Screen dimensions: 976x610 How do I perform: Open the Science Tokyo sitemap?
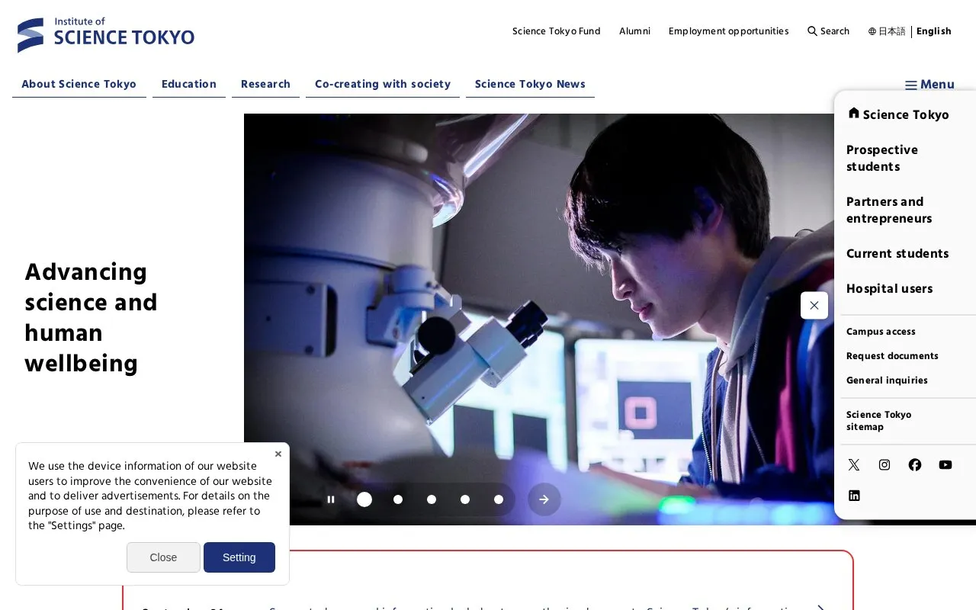pyautogui.click(x=879, y=421)
